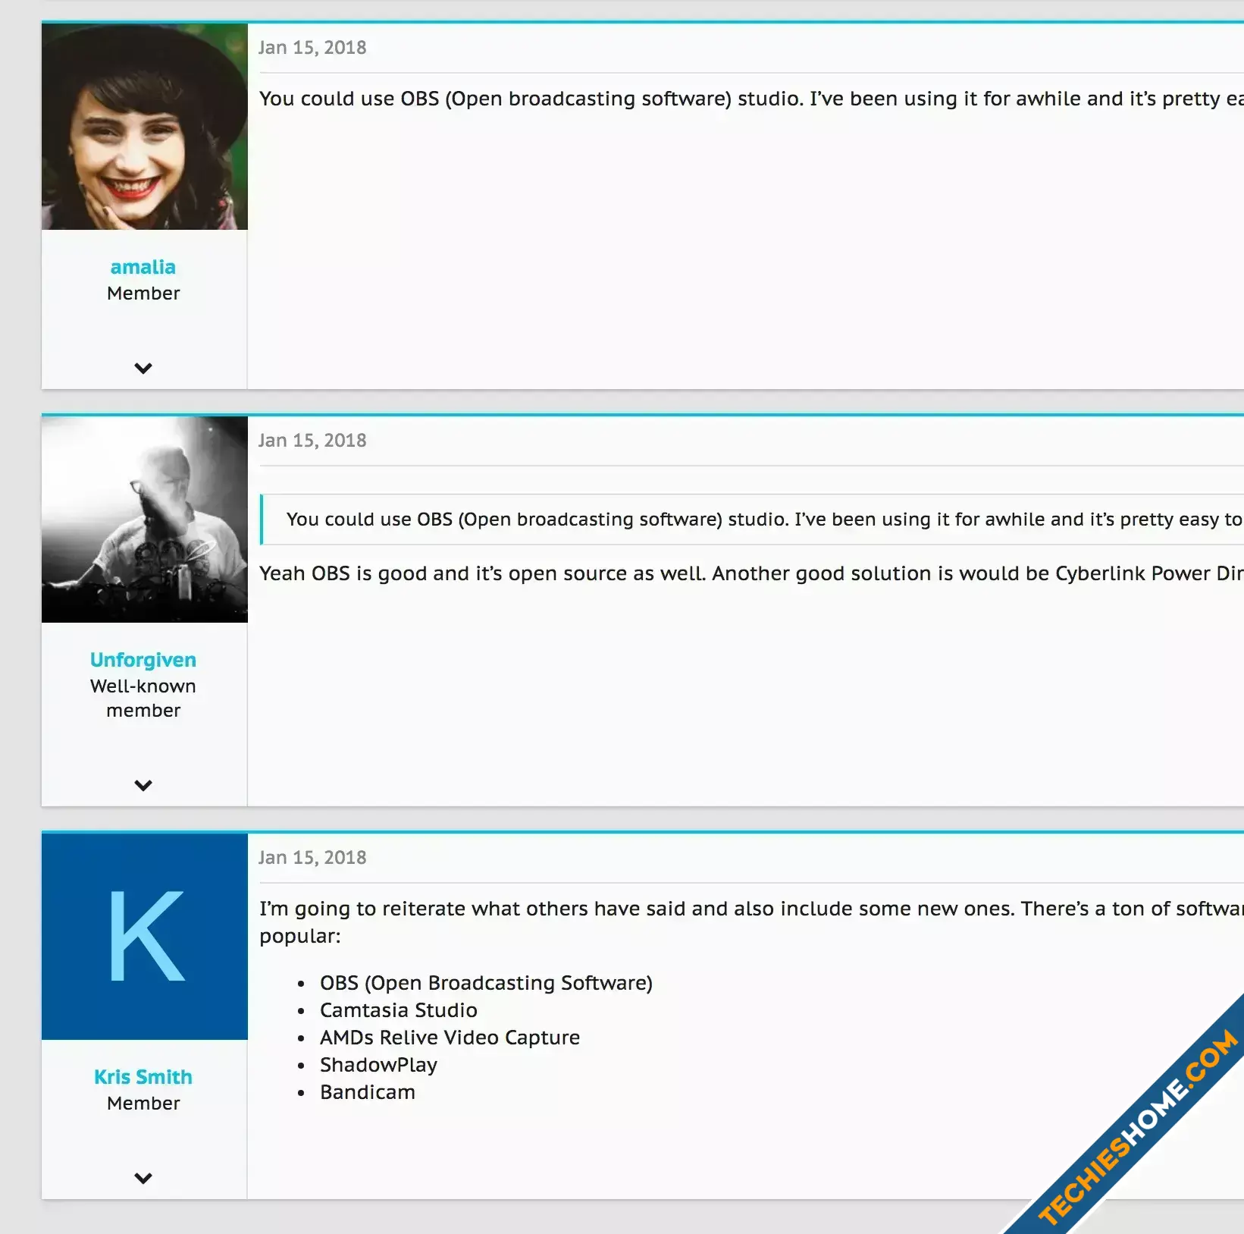Click the 'OBS (Open Broadcasting Software)' list item
This screenshot has width=1244, height=1234.
tap(486, 983)
